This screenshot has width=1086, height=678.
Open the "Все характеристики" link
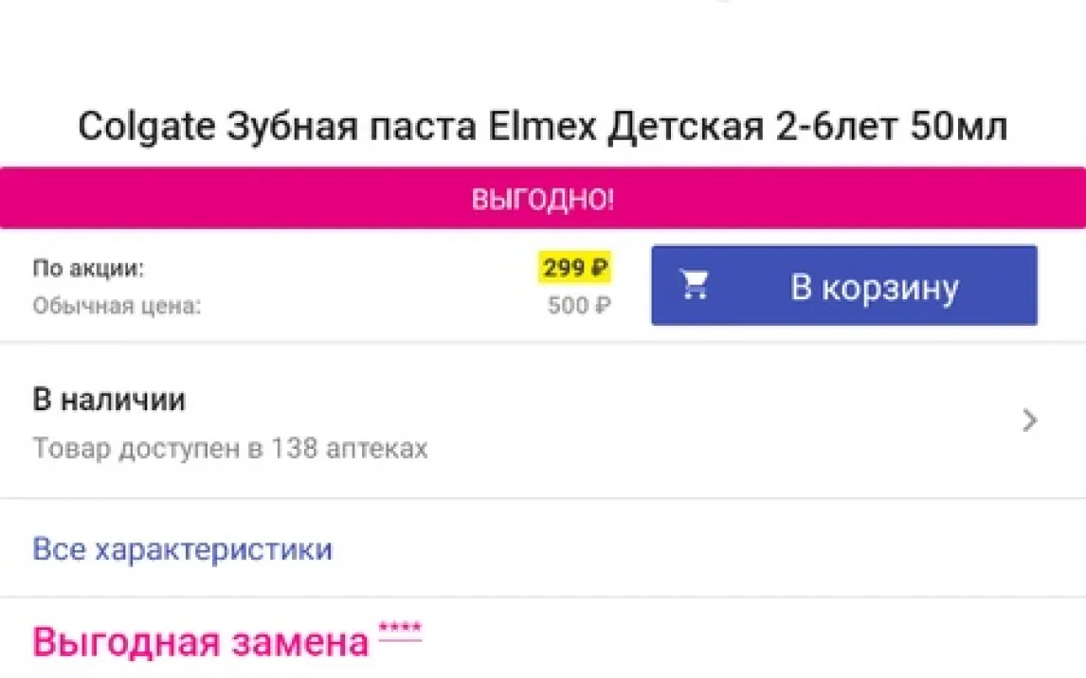pos(182,549)
